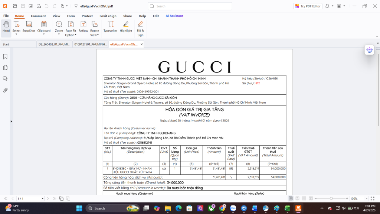
Task: Click the SnapShot tool
Action: click(29, 27)
